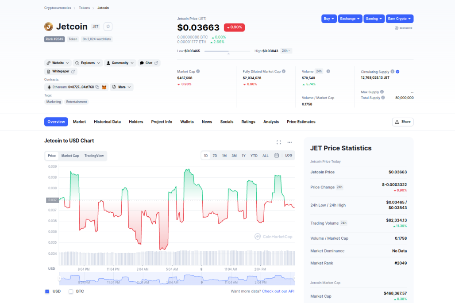
Task: Add Jetcoin to watchlist via the star icon
Action: (x=108, y=27)
